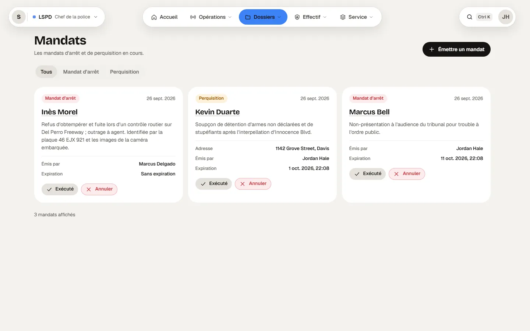Mark Inès Morel warrant as Exécuté
This screenshot has height=331, width=530.
coord(60,189)
